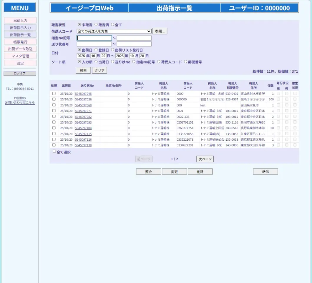Go to 帳票発行 in sidebar
312x283 pixels.
tap(20, 42)
